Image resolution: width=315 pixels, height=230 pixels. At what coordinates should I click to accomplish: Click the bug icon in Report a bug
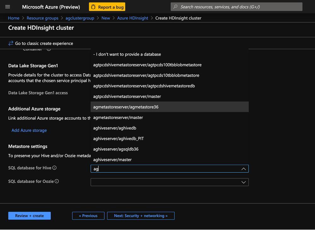[x=93, y=7]
